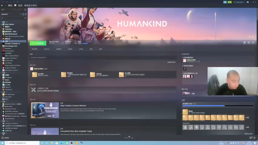
Task: Select Titan Quest Anniversary Edition
Action: (x=14, y=36)
